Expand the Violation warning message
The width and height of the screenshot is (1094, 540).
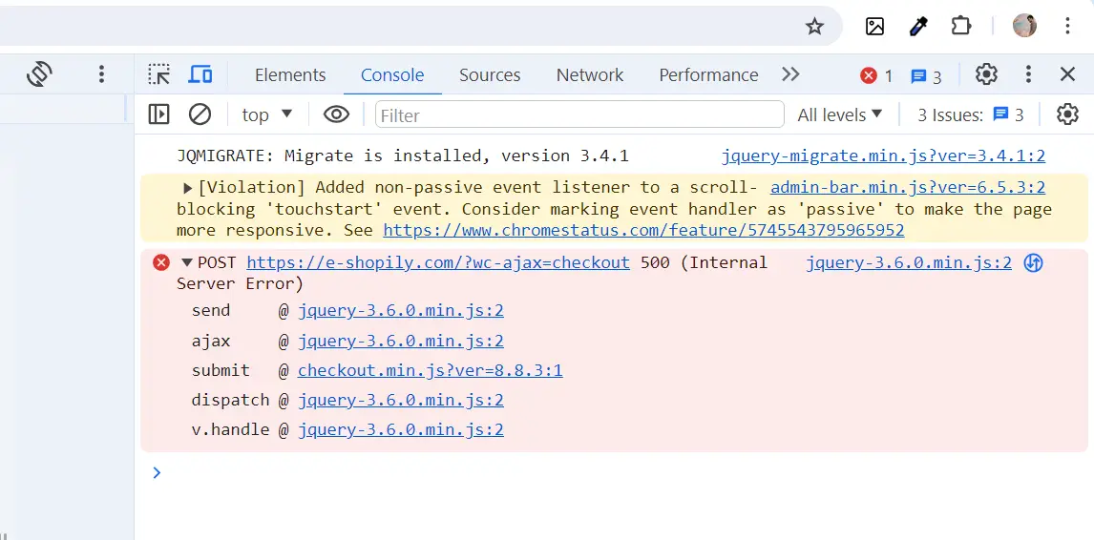188,188
